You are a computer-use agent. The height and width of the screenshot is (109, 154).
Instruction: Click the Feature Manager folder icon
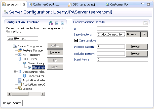pyautogui.click(x=20, y=50)
